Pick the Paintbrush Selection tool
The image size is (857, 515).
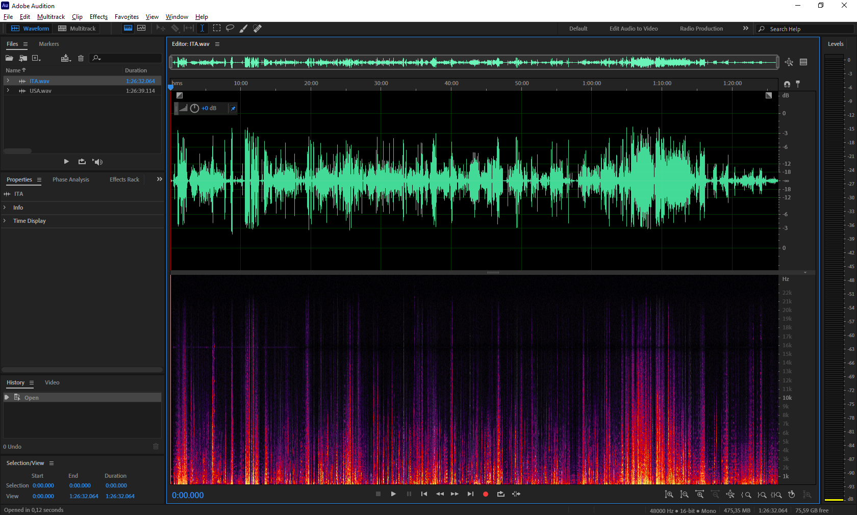(244, 29)
